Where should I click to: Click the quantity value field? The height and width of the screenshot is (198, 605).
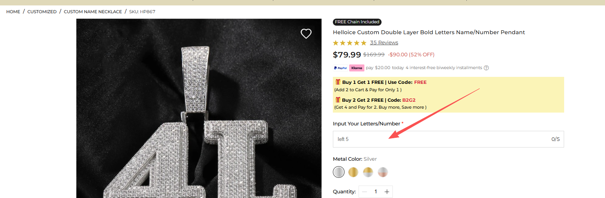[x=376, y=192]
